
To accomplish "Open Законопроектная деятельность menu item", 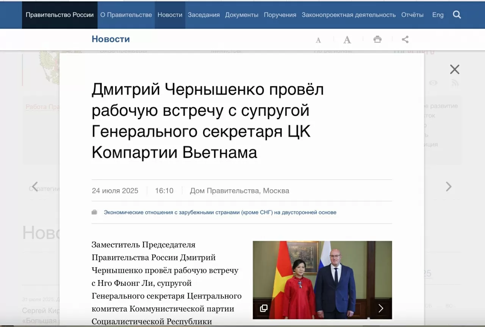I will pos(349,15).
